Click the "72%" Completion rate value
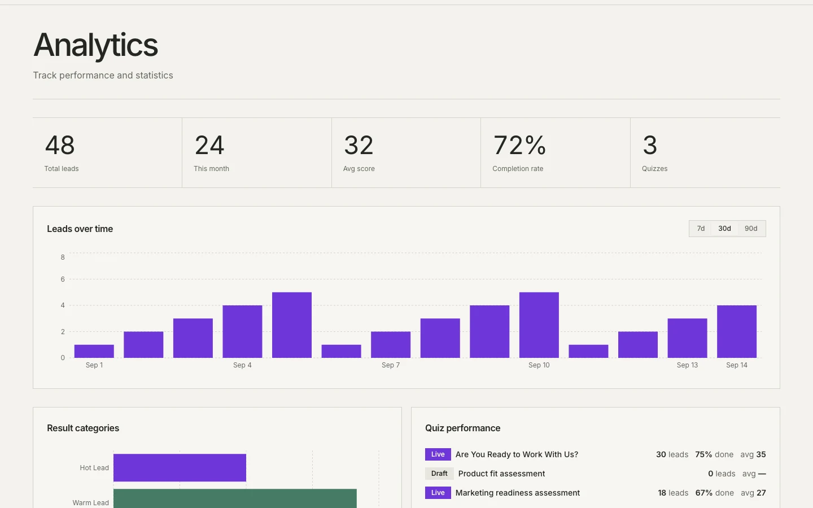Screen dimensions: 813x508 [519, 145]
